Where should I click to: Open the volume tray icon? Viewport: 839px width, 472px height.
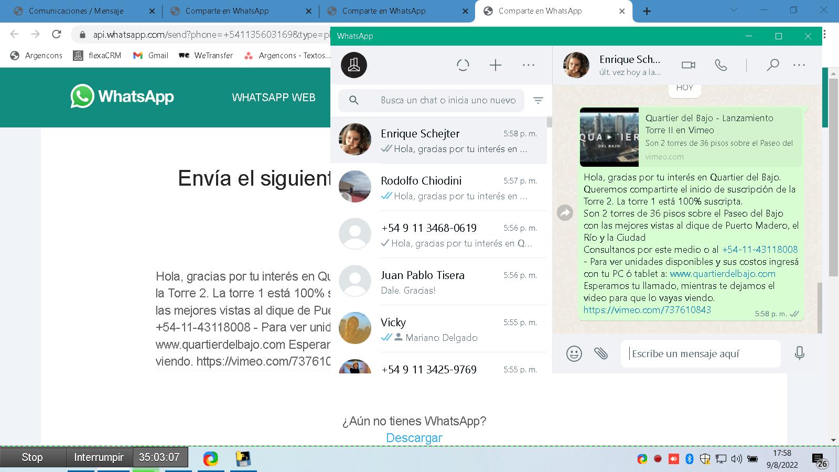[737, 459]
